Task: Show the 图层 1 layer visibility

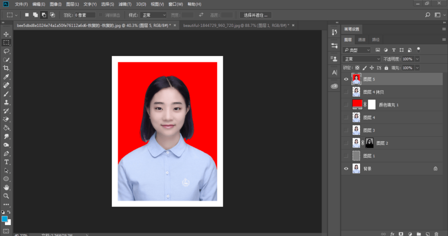Action: tap(346, 156)
